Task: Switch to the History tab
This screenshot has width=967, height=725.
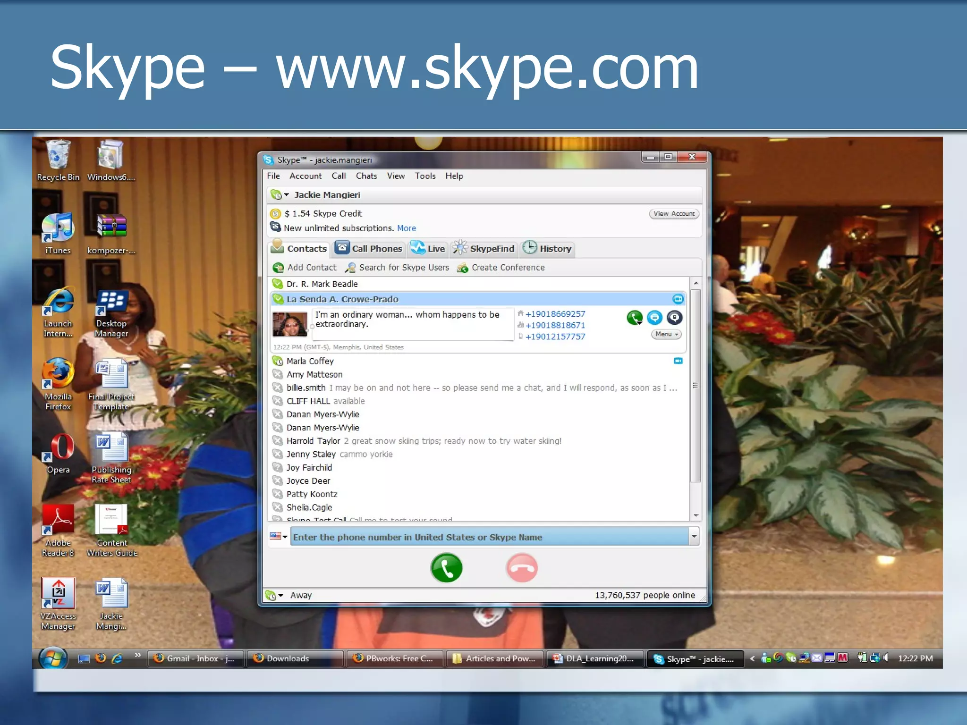Action: pos(547,248)
